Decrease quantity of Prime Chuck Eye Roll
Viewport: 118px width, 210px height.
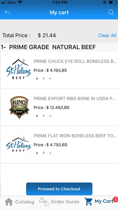50,79
